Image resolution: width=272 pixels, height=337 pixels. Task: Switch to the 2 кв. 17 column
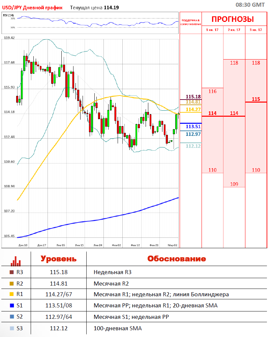click(x=234, y=30)
